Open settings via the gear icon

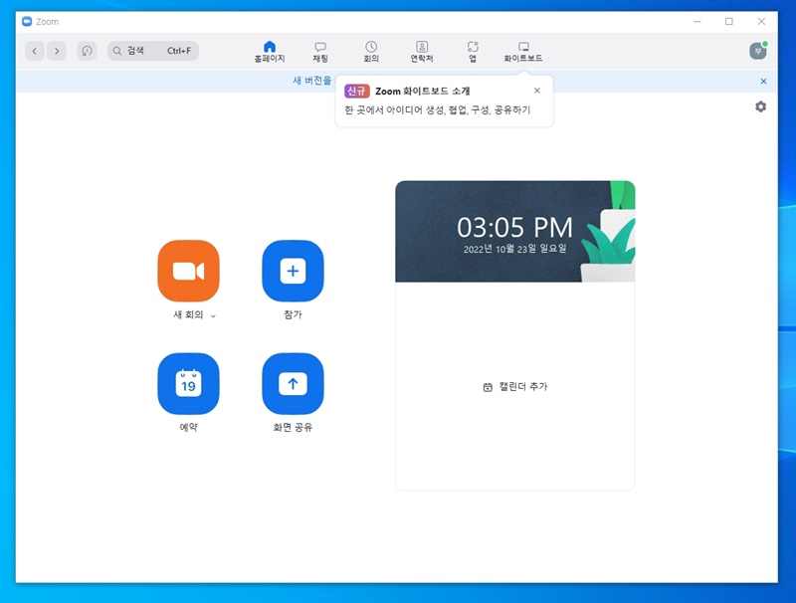point(760,106)
